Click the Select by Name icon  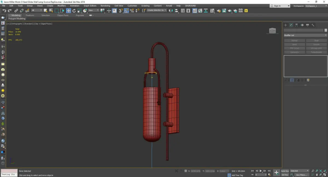tap(51, 11)
